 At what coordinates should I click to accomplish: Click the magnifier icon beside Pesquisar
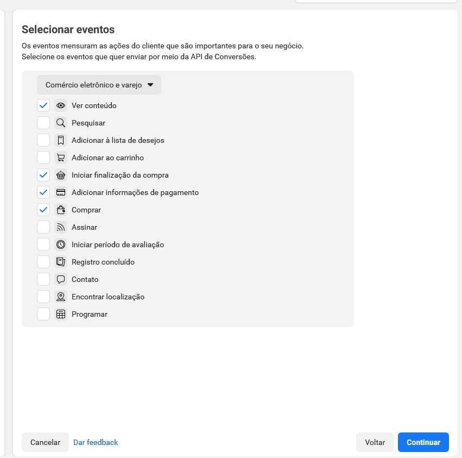[61, 123]
